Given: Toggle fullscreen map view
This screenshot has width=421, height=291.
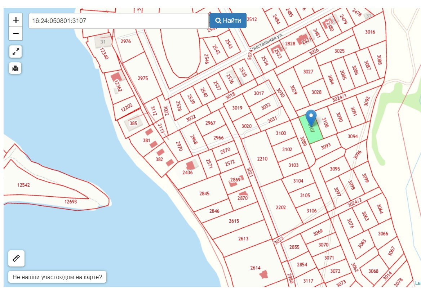Looking at the screenshot, I should coord(15,52).
